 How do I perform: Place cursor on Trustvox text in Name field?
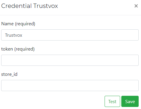[x=14, y=35]
